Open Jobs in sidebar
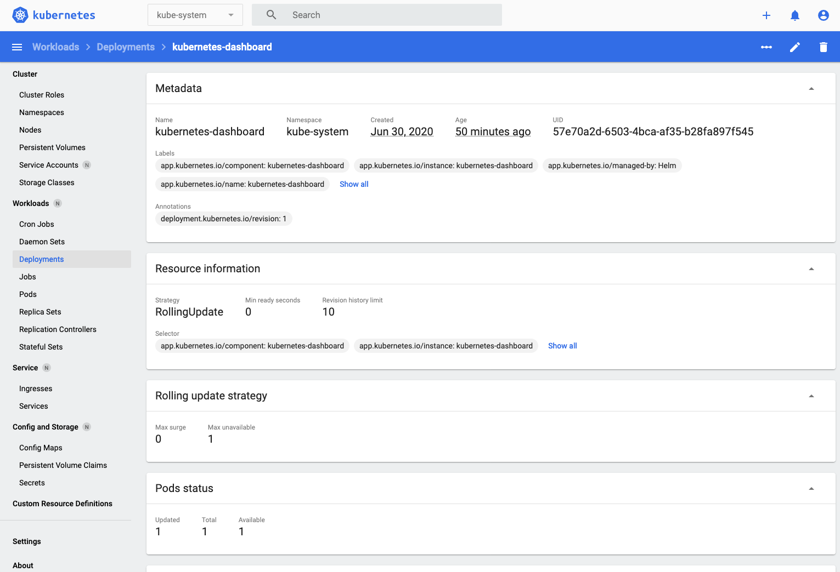This screenshot has width=840, height=572. click(x=27, y=277)
